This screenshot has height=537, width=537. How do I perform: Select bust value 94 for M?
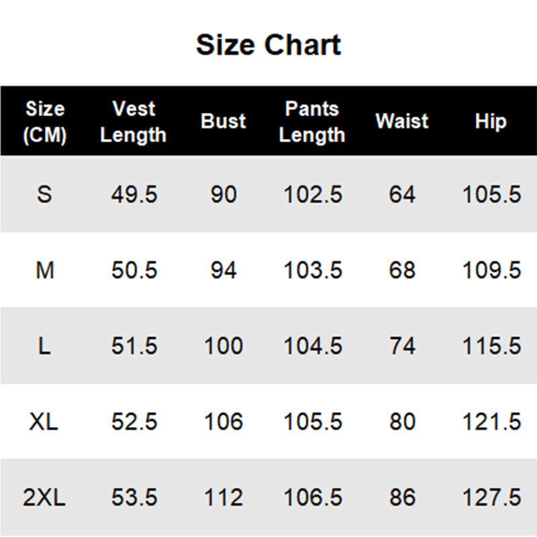point(224,271)
